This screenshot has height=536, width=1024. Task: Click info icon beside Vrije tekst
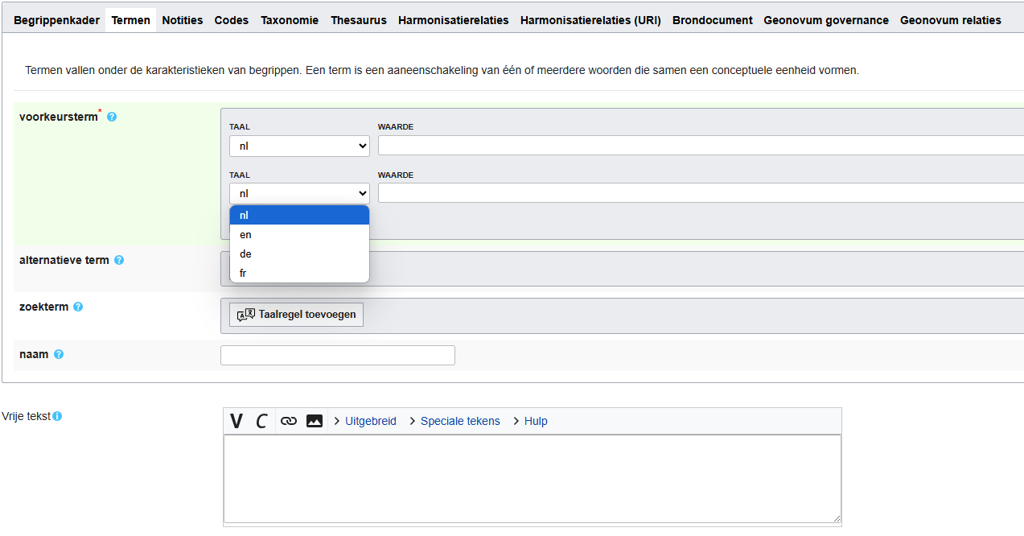pyautogui.click(x=57, y=416)
